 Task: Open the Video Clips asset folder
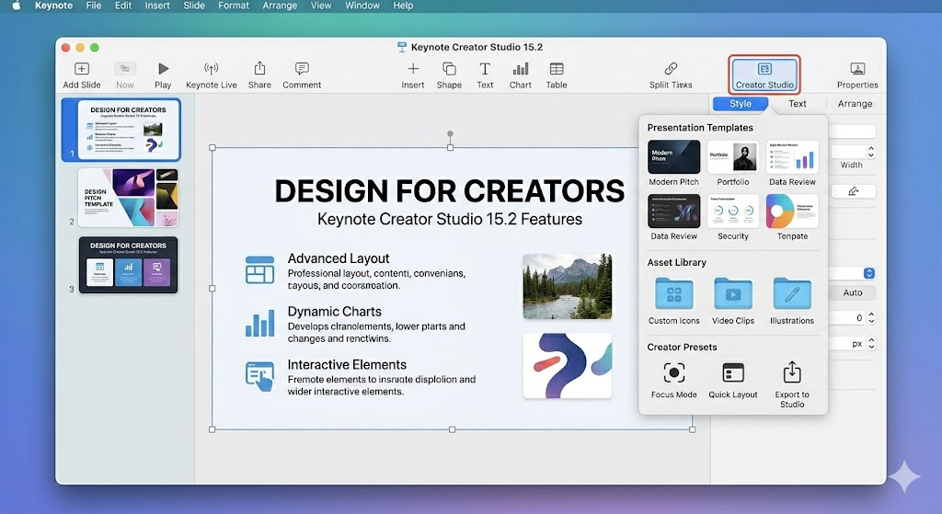(x=733, y=293)
